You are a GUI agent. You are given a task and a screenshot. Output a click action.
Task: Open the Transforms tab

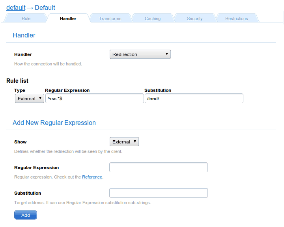[110, 19]
